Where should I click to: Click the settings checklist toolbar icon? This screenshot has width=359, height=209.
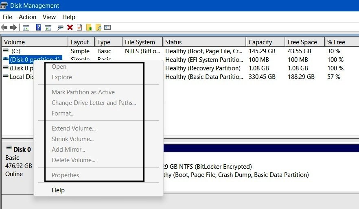tap(107, 27)
